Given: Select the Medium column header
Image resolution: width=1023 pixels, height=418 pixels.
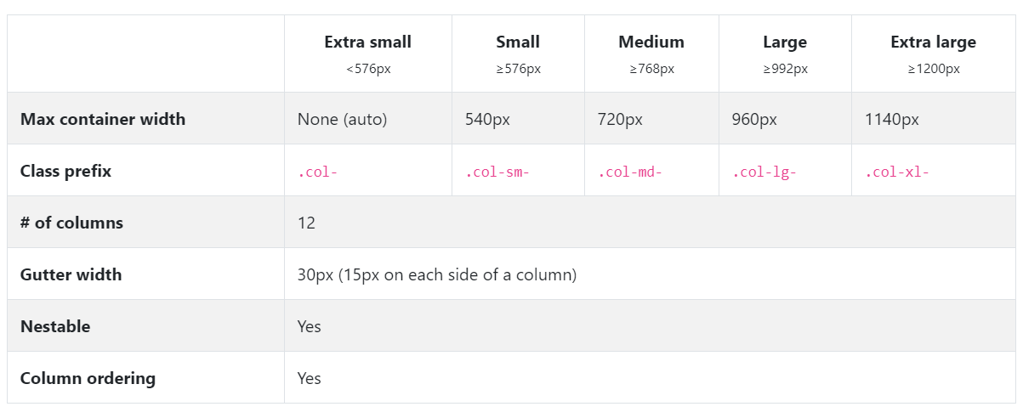Looking at the screenshot, I should 651,54.
